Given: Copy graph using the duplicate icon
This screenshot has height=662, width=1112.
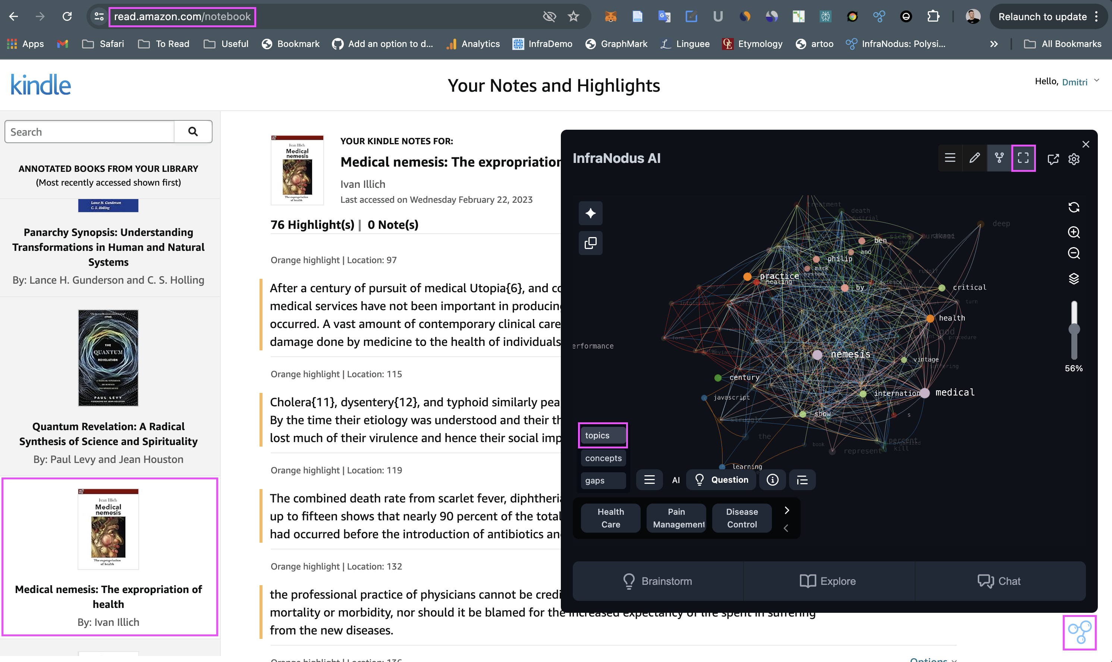Looking at the screenshot, I should (x=590, y=243).
